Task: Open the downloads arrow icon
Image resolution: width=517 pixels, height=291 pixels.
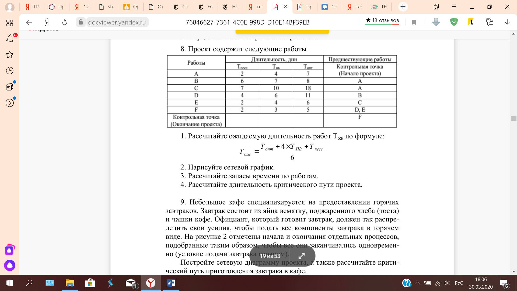Action: point(507,22)
